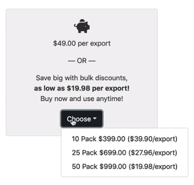The image size is (194, 185).
Task: Pick the 50 Pack $999.00 option
Action: pos(124,166)
